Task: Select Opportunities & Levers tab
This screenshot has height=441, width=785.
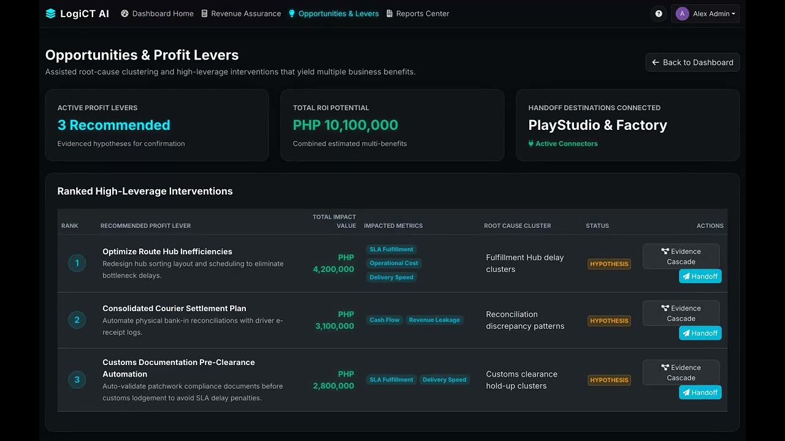Action: click(x=334, y=13)
